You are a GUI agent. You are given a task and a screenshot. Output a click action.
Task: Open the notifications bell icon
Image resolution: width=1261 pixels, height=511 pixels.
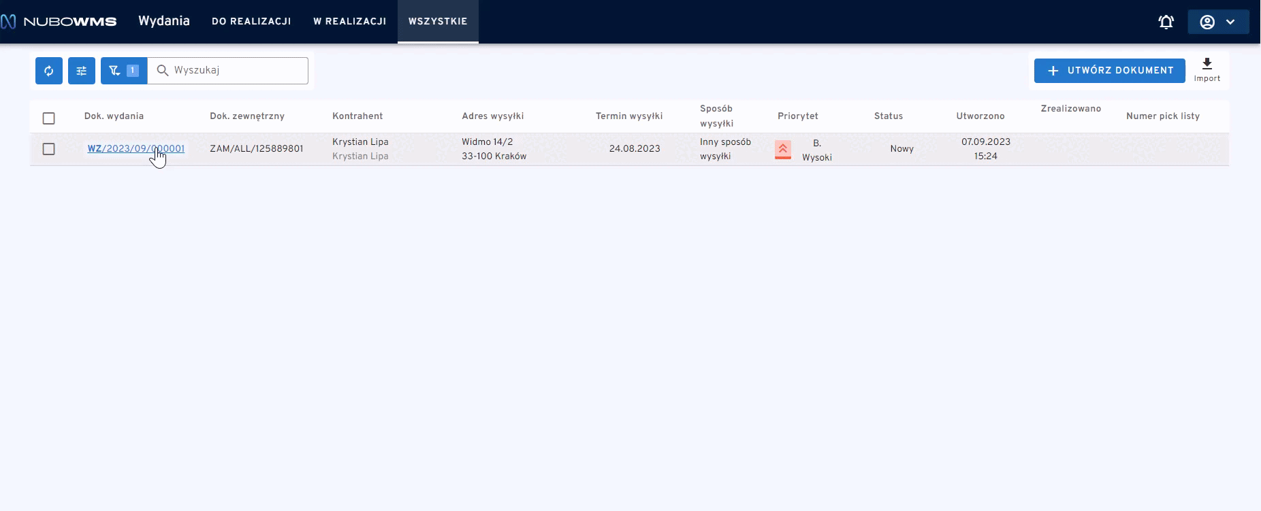[1166, 22]
